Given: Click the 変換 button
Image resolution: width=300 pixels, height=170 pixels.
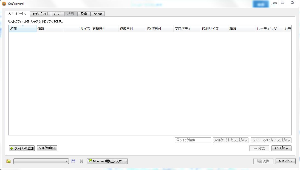Looking at the screenshot, I should click(x=263, y=161).
